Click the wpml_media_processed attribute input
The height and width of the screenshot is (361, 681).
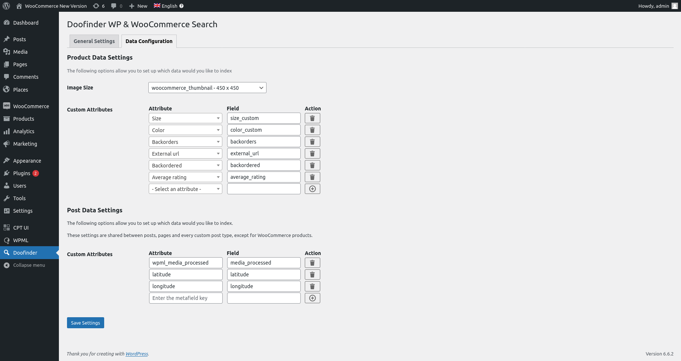186,263
